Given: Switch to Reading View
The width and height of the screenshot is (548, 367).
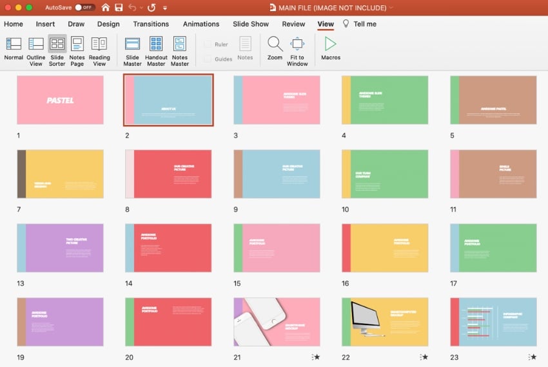Looking at the screenshot, I should (x=99, y=50).
